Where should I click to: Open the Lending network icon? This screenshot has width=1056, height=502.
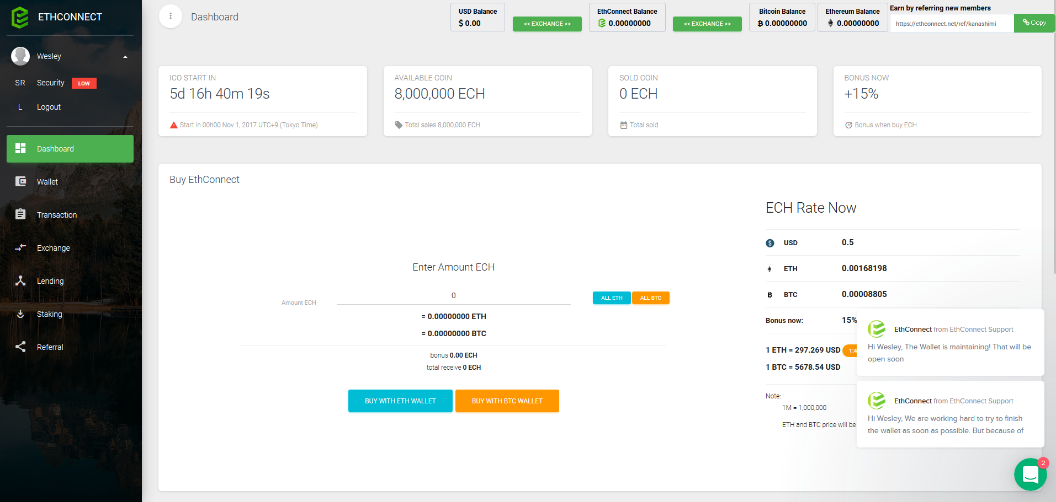[20, 280]
